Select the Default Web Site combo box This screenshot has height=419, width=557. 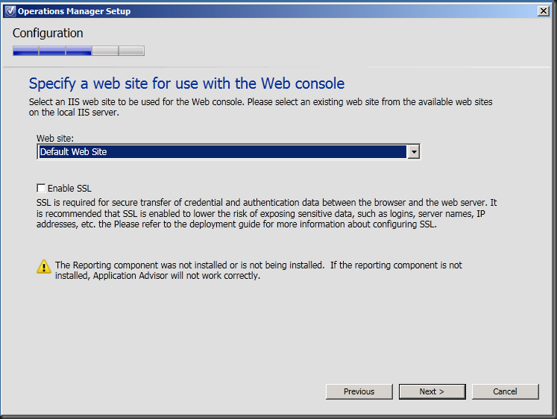pyautogui.click(x=222, y=152)
